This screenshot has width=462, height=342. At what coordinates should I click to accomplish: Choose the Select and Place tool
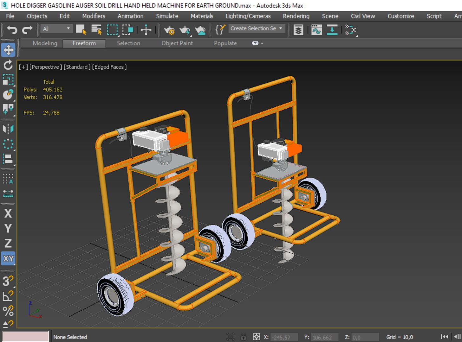click(8, 94)
